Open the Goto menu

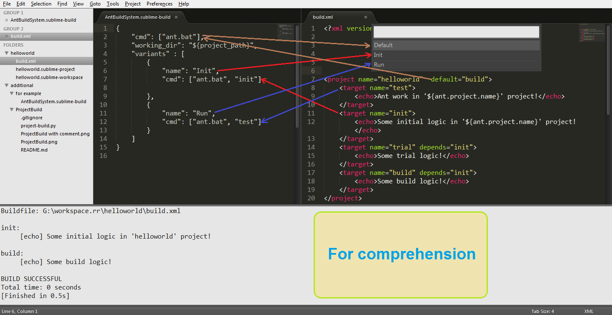point(95,4)
